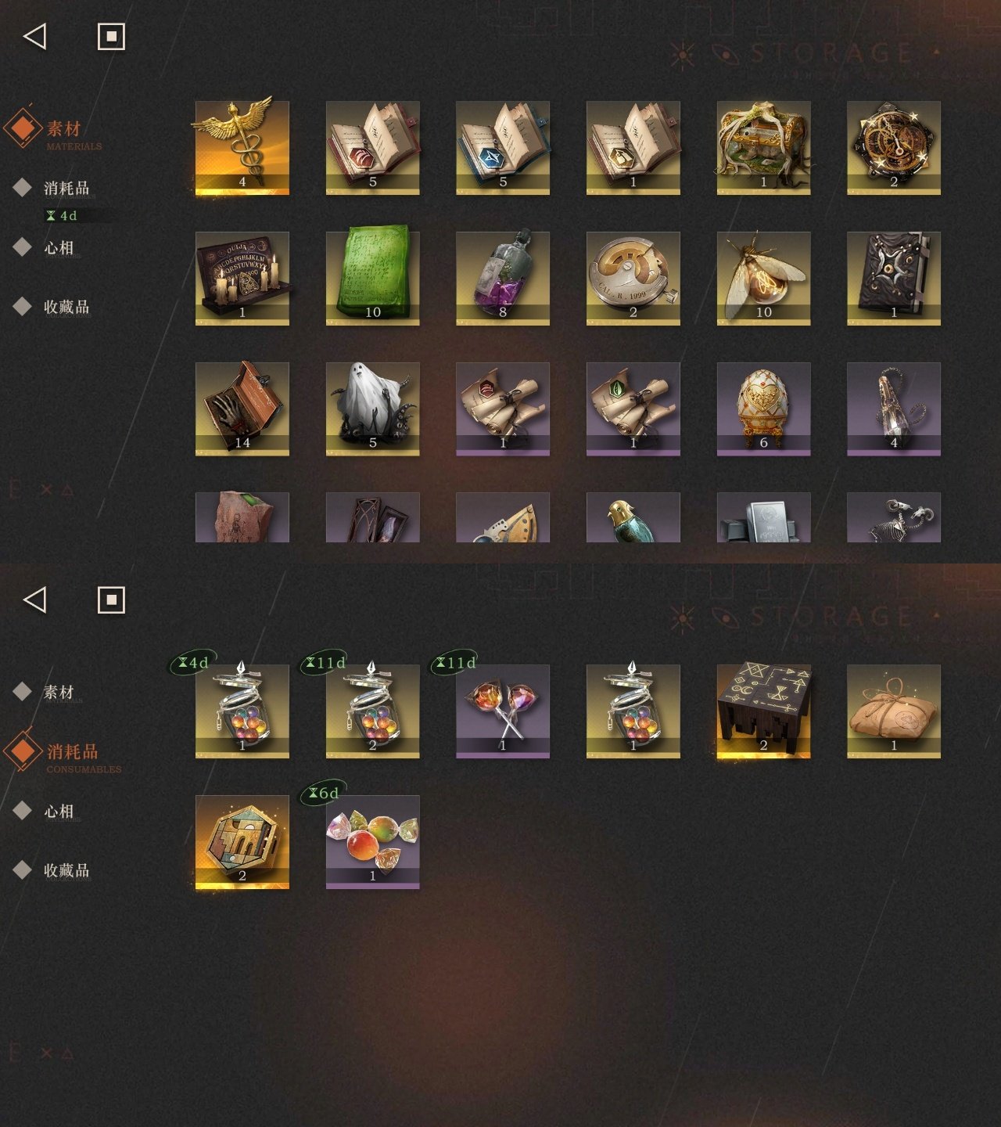
Task: Select the golden winged caduceus item
Action: pyautogui.click(x=242, y=147)
